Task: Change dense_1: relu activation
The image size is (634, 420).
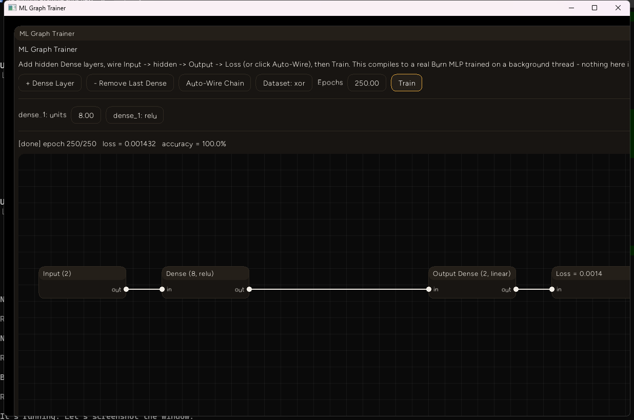Action: 135,115
